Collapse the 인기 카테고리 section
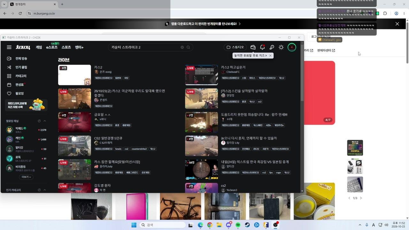Screen dimensions: 409x230 [x=45, y=190]
